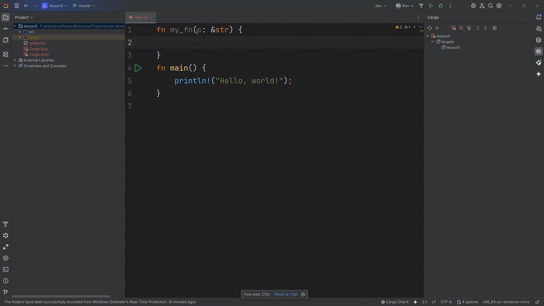Click the green Run button in the toolbar
Image resolution: width=544 pixels, height=306 pixels.
click(431, 6)
